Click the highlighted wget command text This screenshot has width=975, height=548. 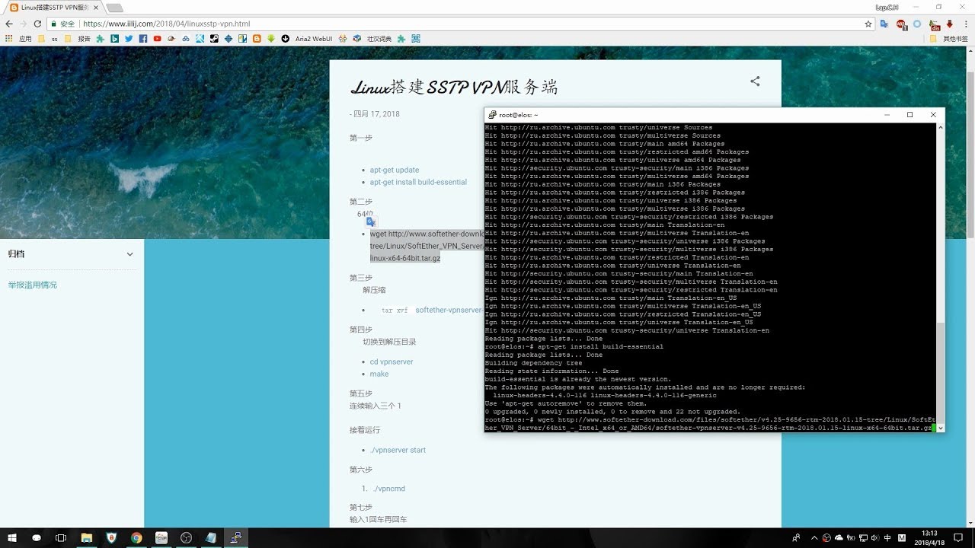click(427, 246)
